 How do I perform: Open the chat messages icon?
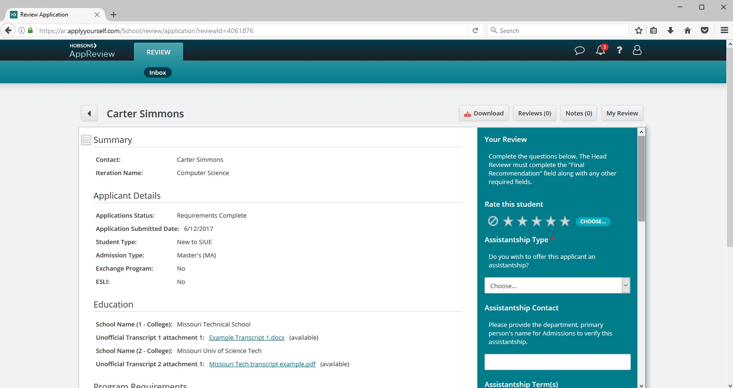tap(579, 51)
